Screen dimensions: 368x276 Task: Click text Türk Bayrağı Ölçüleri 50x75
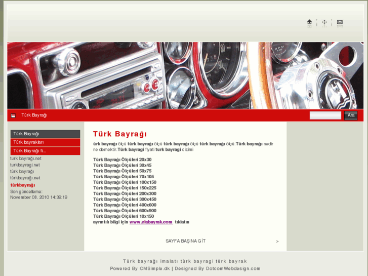[122, 171]
